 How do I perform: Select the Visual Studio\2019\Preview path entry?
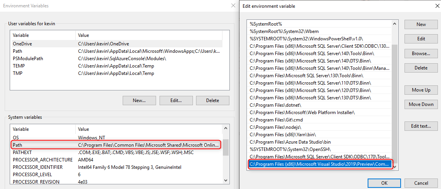319,164
